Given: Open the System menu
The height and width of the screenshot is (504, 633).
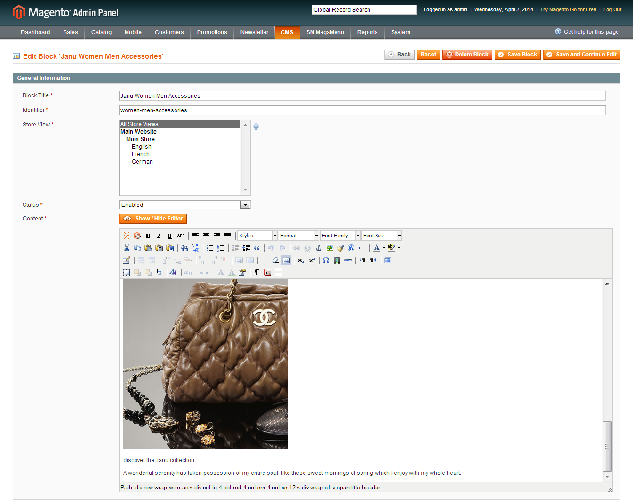Looking at the screenshot, I should (401, 32).
